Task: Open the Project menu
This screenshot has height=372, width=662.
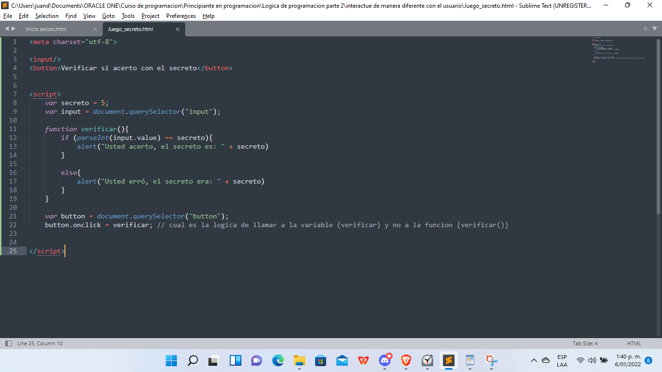Action: (x=150, y=16)
